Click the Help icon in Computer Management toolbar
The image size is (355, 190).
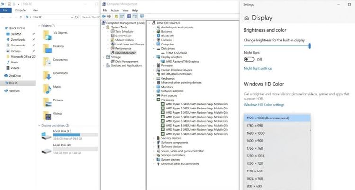[129, 16]
